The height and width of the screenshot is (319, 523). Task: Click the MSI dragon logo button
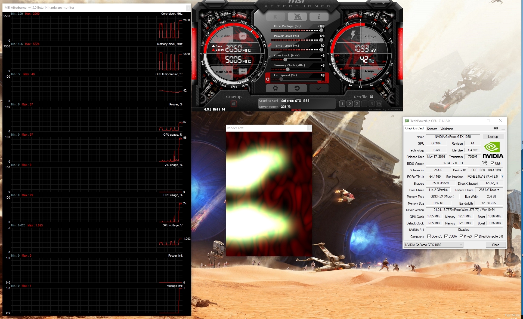click(x=297, y=17)
